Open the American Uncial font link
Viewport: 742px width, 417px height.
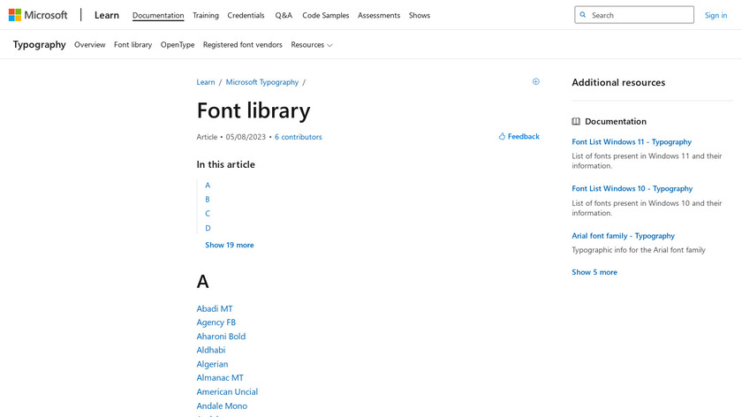coord(227,392)
